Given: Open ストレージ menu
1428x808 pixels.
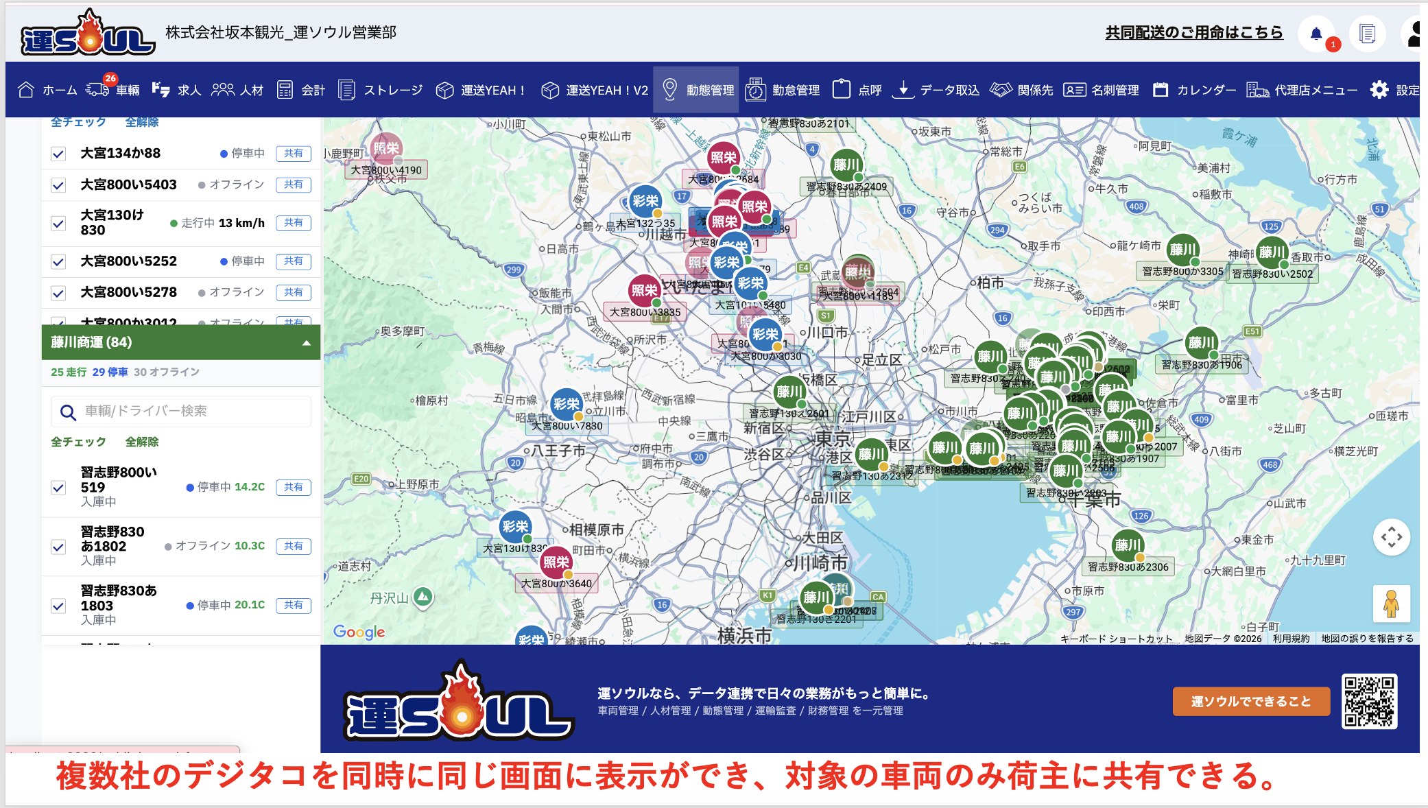Looking at the screenshot, I should pos(381,90).
